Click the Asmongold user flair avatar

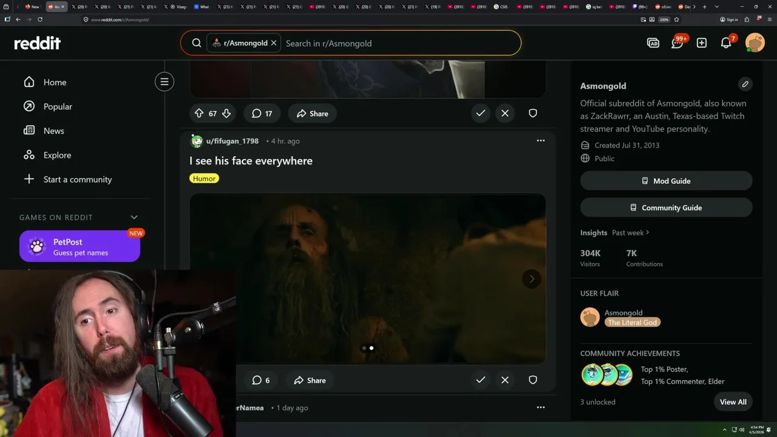pos(590,317)
